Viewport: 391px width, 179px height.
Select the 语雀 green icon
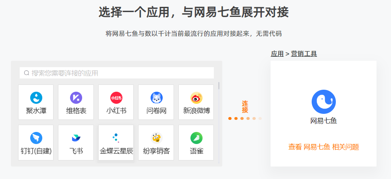tap(196, 138)
